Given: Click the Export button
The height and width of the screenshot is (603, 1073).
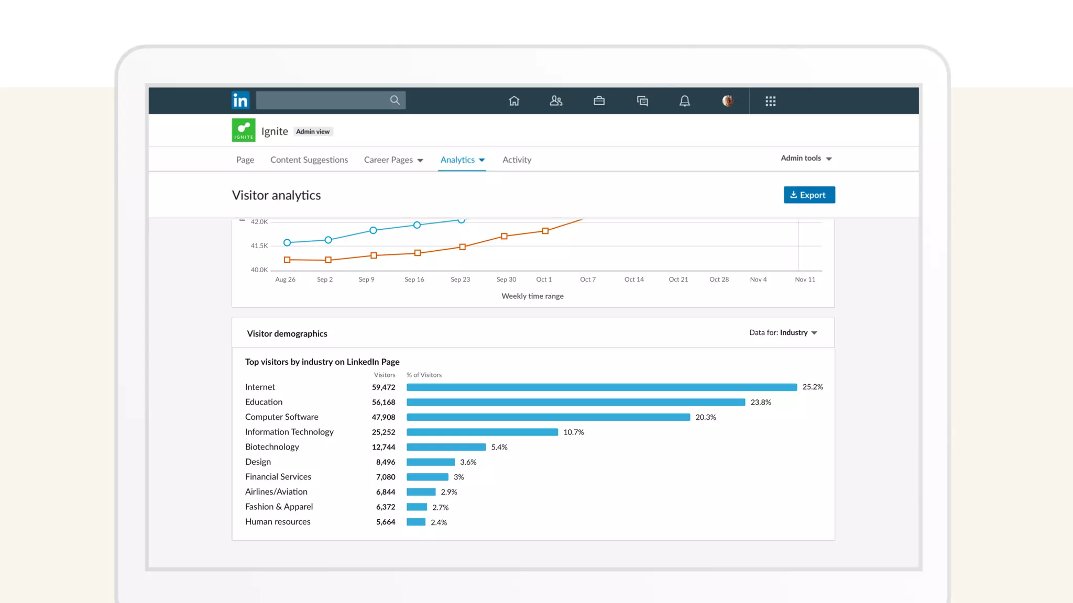Looking at the screenshot, I should click(x=809, y=195).
